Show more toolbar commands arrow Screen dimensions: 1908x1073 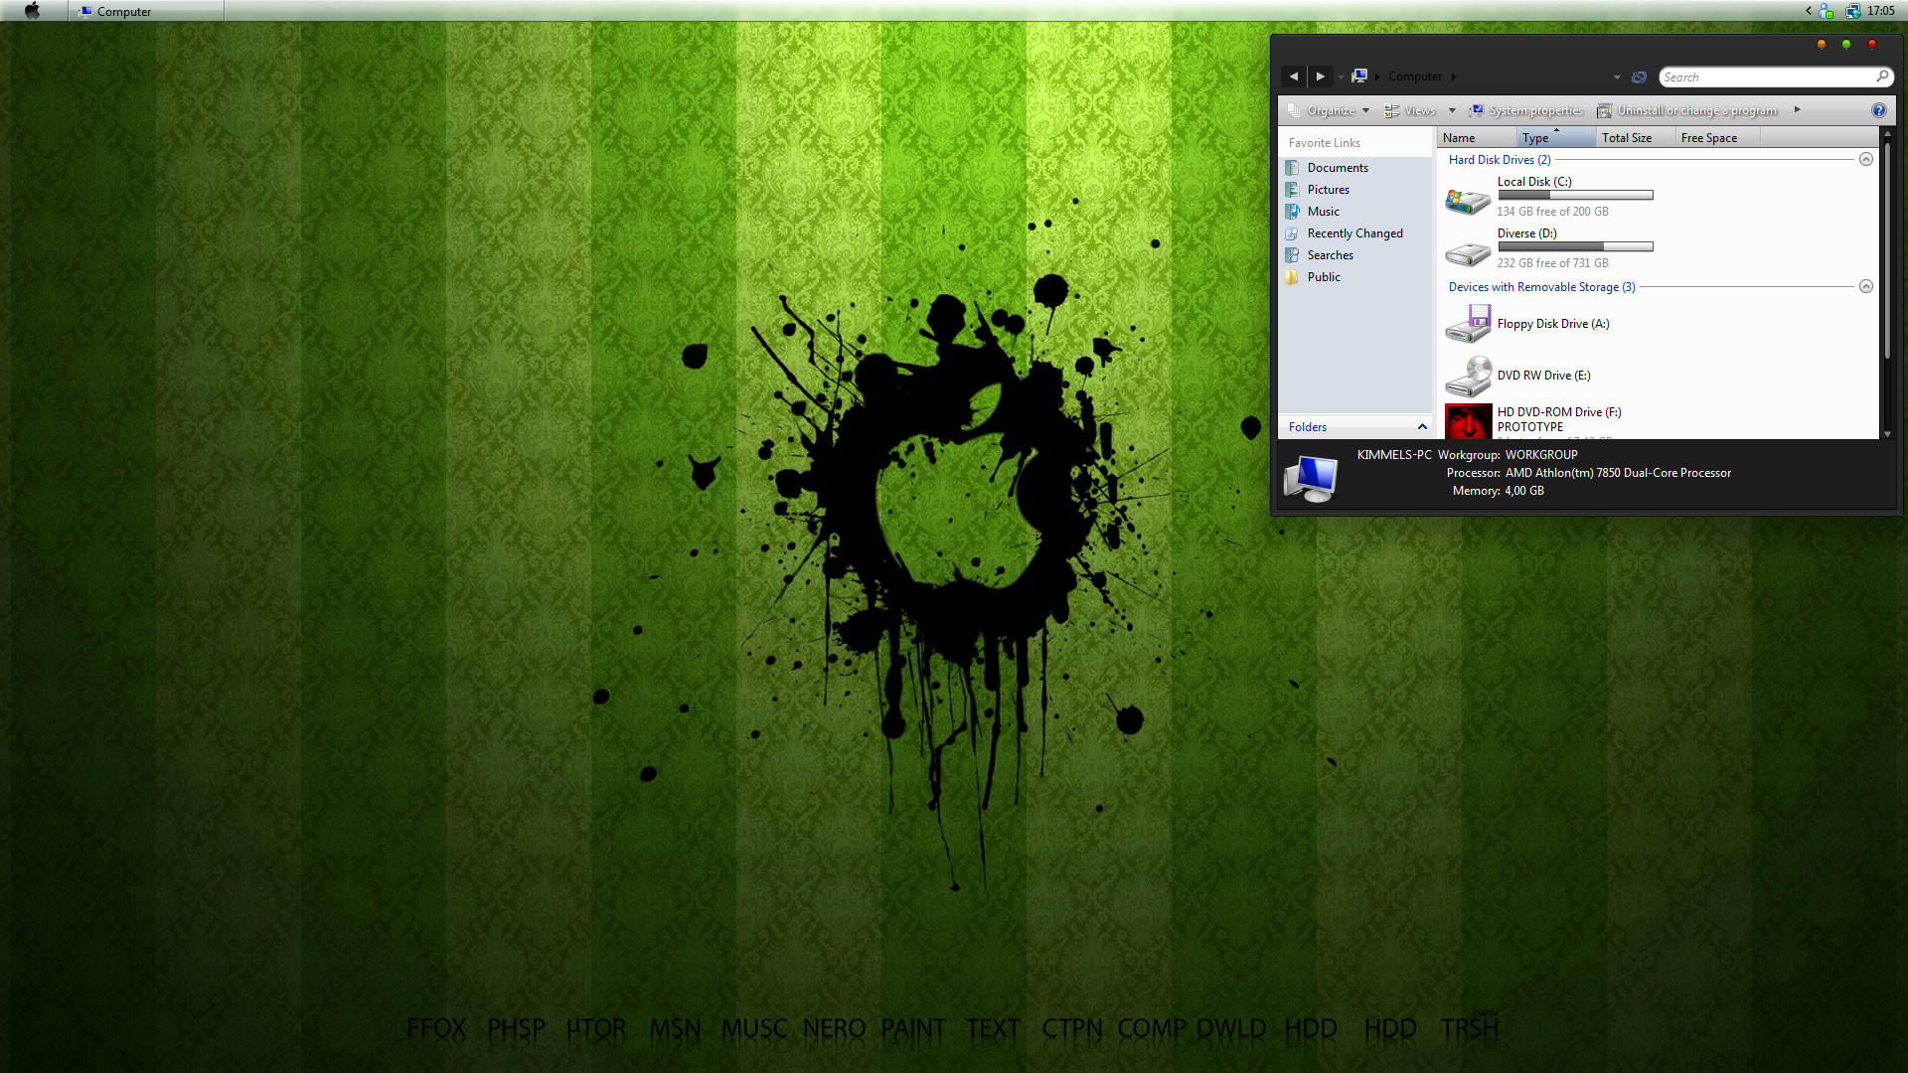tap(1797, 109)
